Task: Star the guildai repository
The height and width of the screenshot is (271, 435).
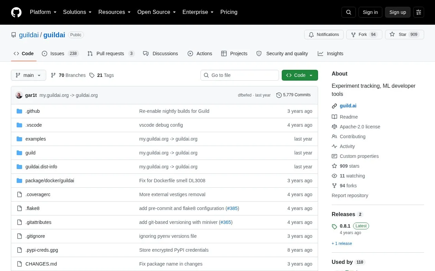Action: pos(404,35)
